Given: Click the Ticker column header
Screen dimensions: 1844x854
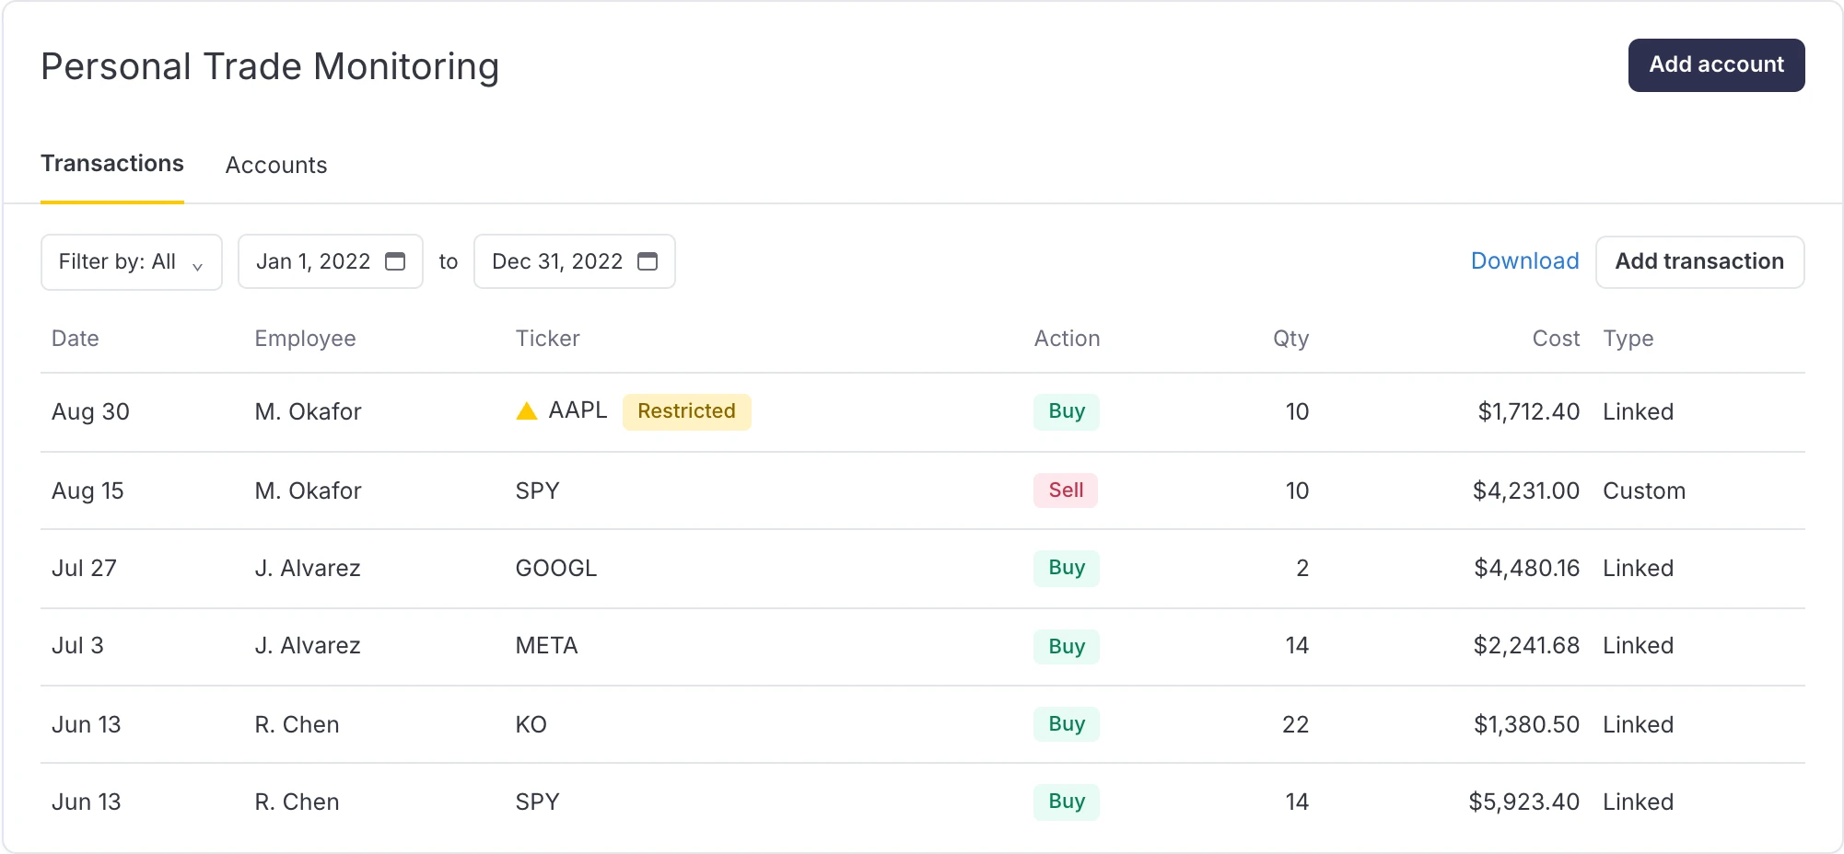Looking at the screenshot, I should pos(547,339).
